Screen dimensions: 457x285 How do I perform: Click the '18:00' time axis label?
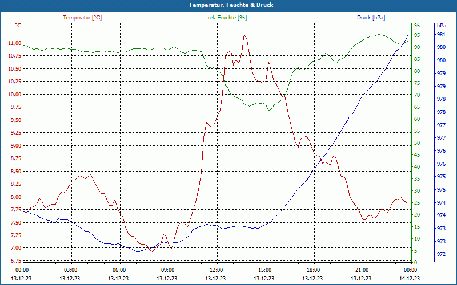(x=314, y=270)
